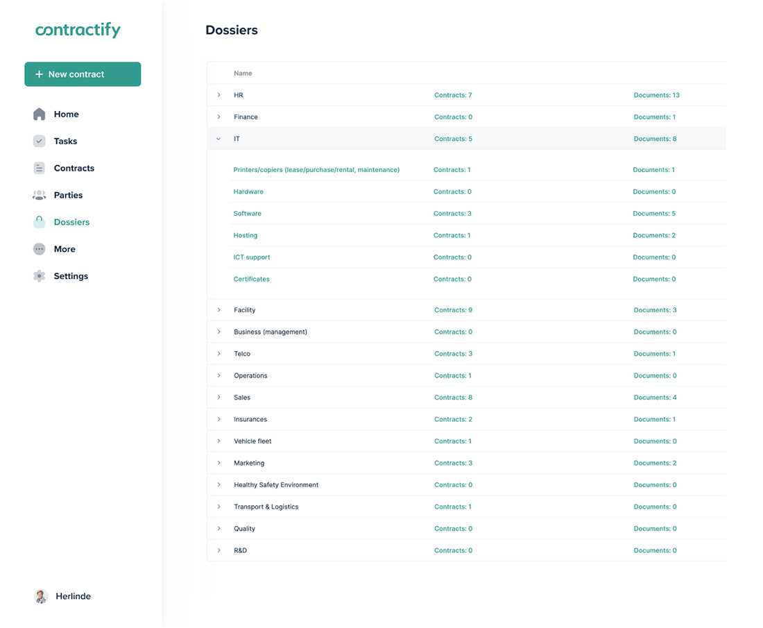763x628 pixels.
Task: Click the Parties people icon
Action: coord(40,195)
